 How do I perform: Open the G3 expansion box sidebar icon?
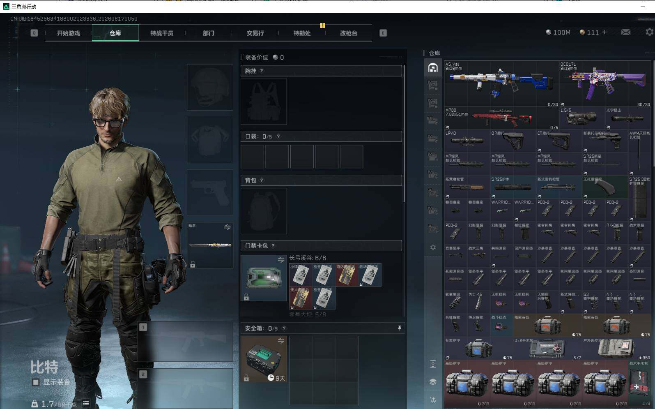click(433, 120)
